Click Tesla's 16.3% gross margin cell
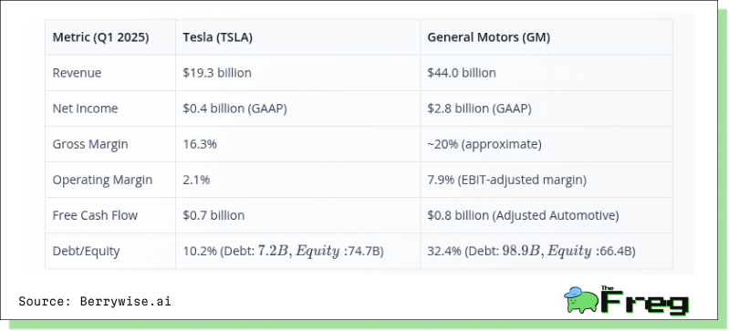 [298, 144]
